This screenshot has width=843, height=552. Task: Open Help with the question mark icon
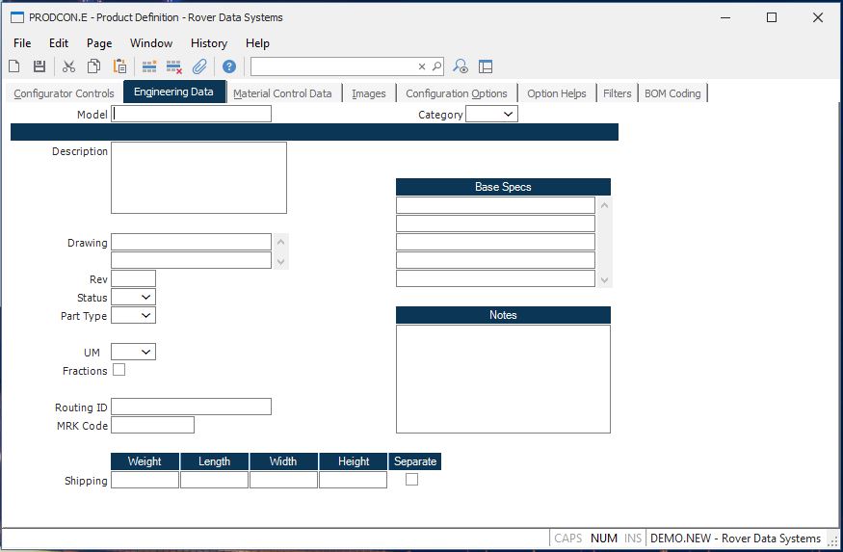(x=229, y=66)
